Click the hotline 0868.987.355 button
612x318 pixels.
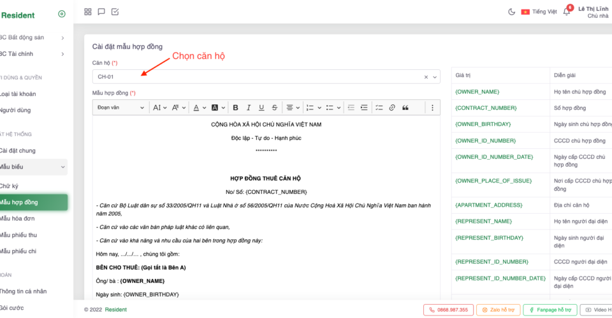(x=448, y=310)
